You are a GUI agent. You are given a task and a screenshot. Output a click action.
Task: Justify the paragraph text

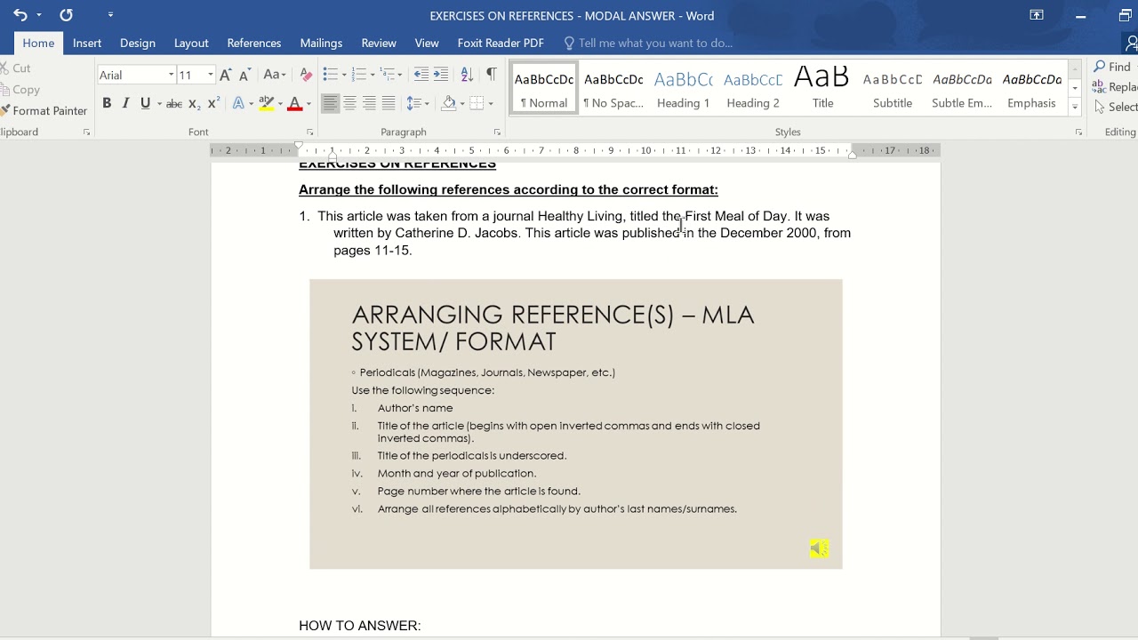[x=389, y=103]
